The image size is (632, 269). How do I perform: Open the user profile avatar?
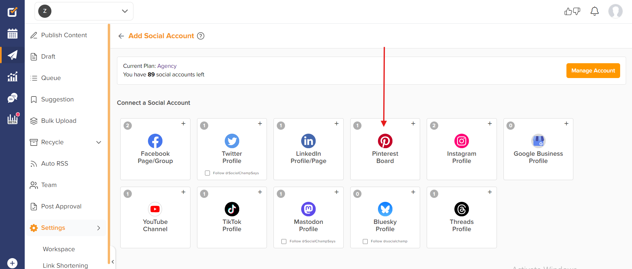click(x=615, y=11)
